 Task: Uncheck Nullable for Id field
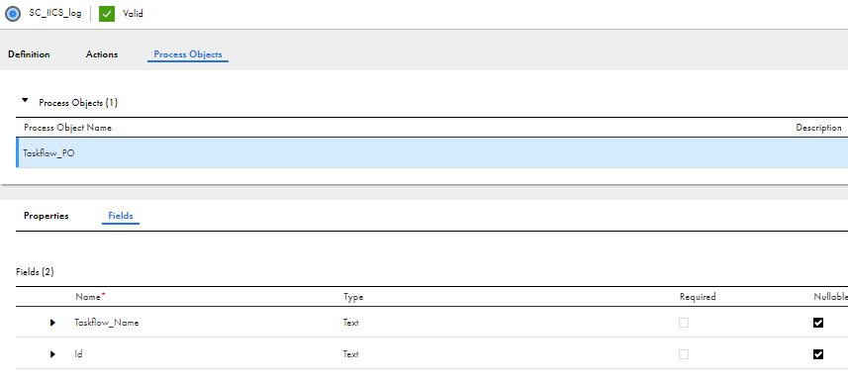(x=818, y=354)
